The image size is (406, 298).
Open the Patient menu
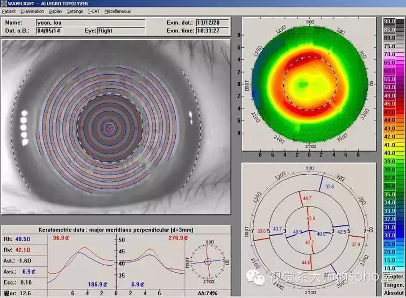tap(9, 11)
